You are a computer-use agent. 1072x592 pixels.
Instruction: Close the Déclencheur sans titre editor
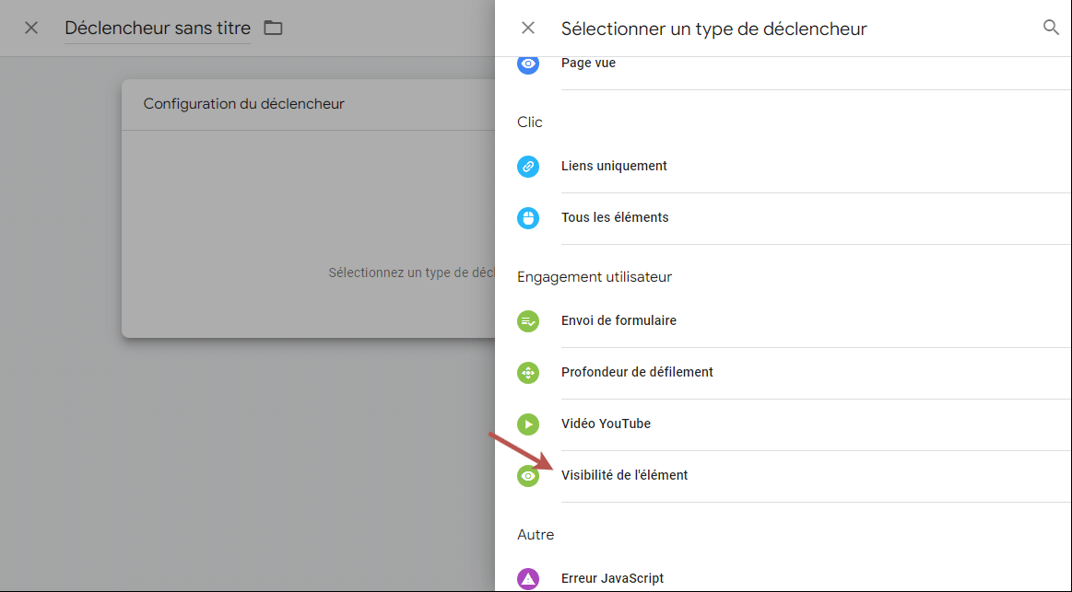pyautogui.click(x=31, y=28)
